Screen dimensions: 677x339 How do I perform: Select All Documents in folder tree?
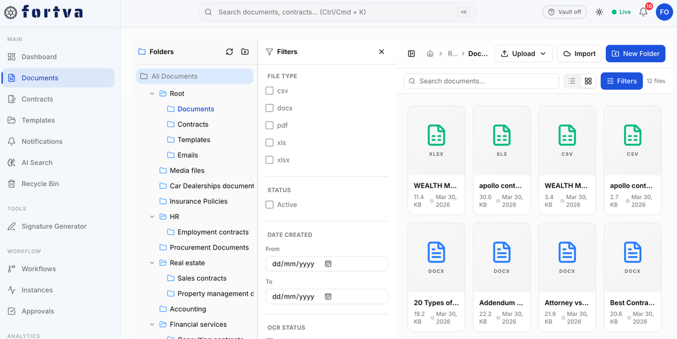point(195,76)
